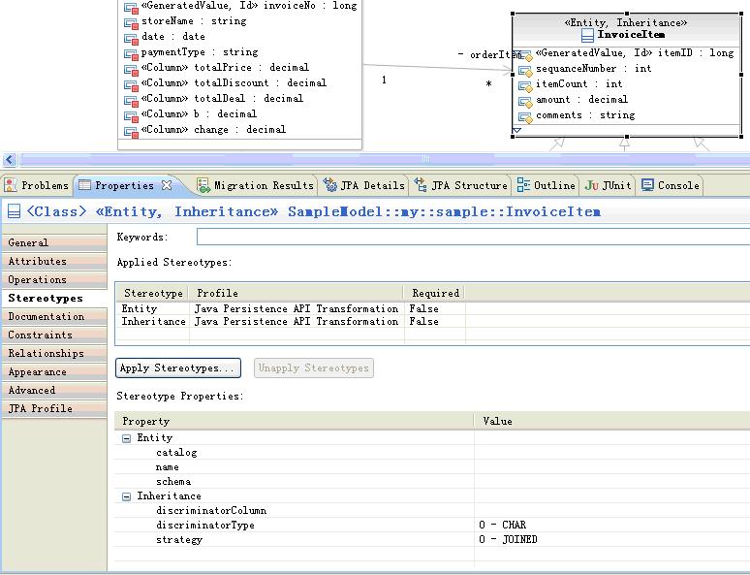Select the catalog property row
750x575 pixels.
point(432,453)
